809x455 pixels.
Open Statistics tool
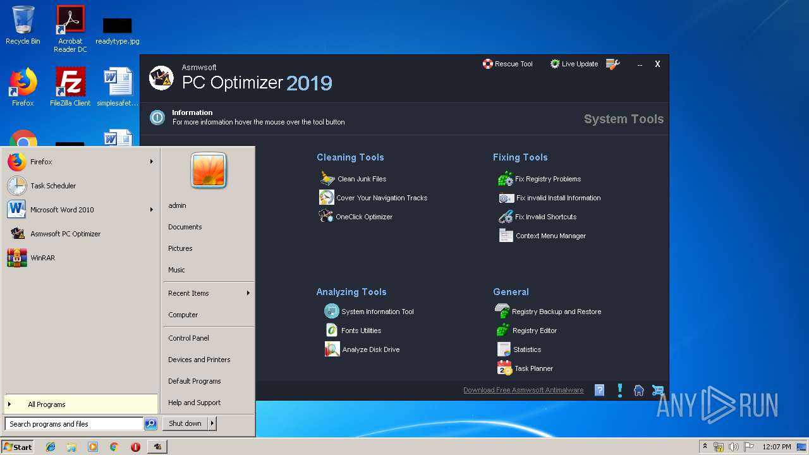518,349
